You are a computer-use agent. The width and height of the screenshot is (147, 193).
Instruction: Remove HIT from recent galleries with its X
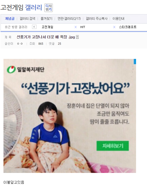(114, 27)
